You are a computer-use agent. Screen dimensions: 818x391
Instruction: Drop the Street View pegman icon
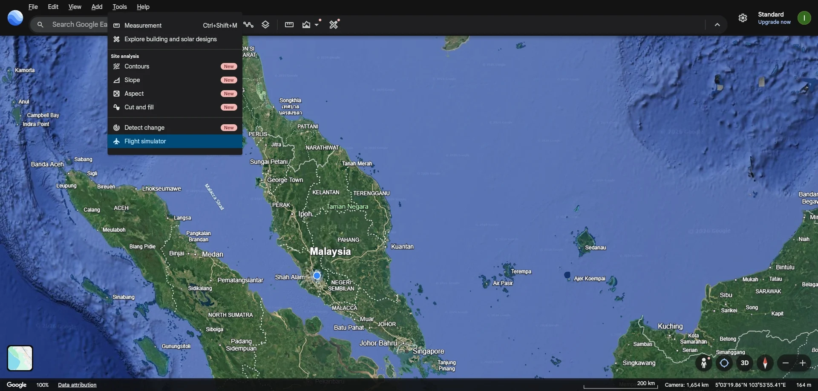pos(704,363)
